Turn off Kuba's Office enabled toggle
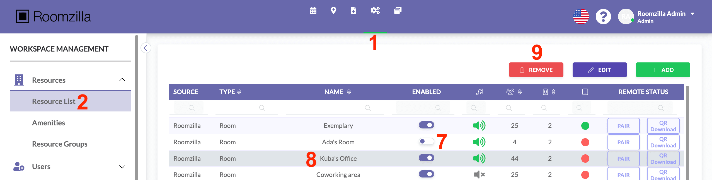 (x=426, y=158)
